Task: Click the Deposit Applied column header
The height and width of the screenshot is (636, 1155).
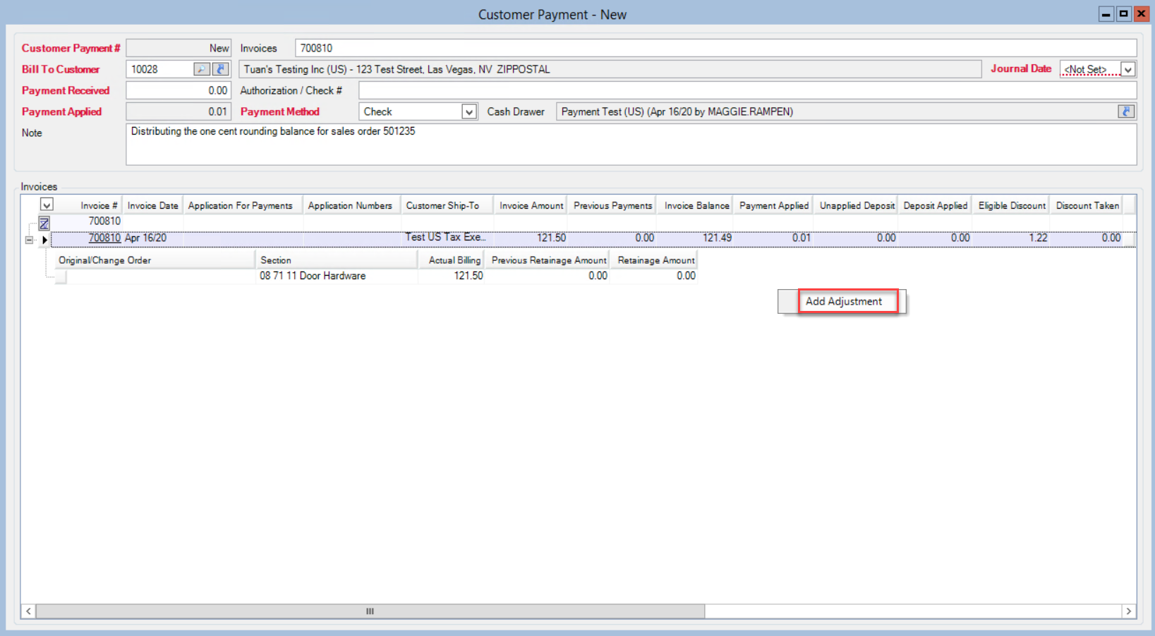Action: pos(934,205)
